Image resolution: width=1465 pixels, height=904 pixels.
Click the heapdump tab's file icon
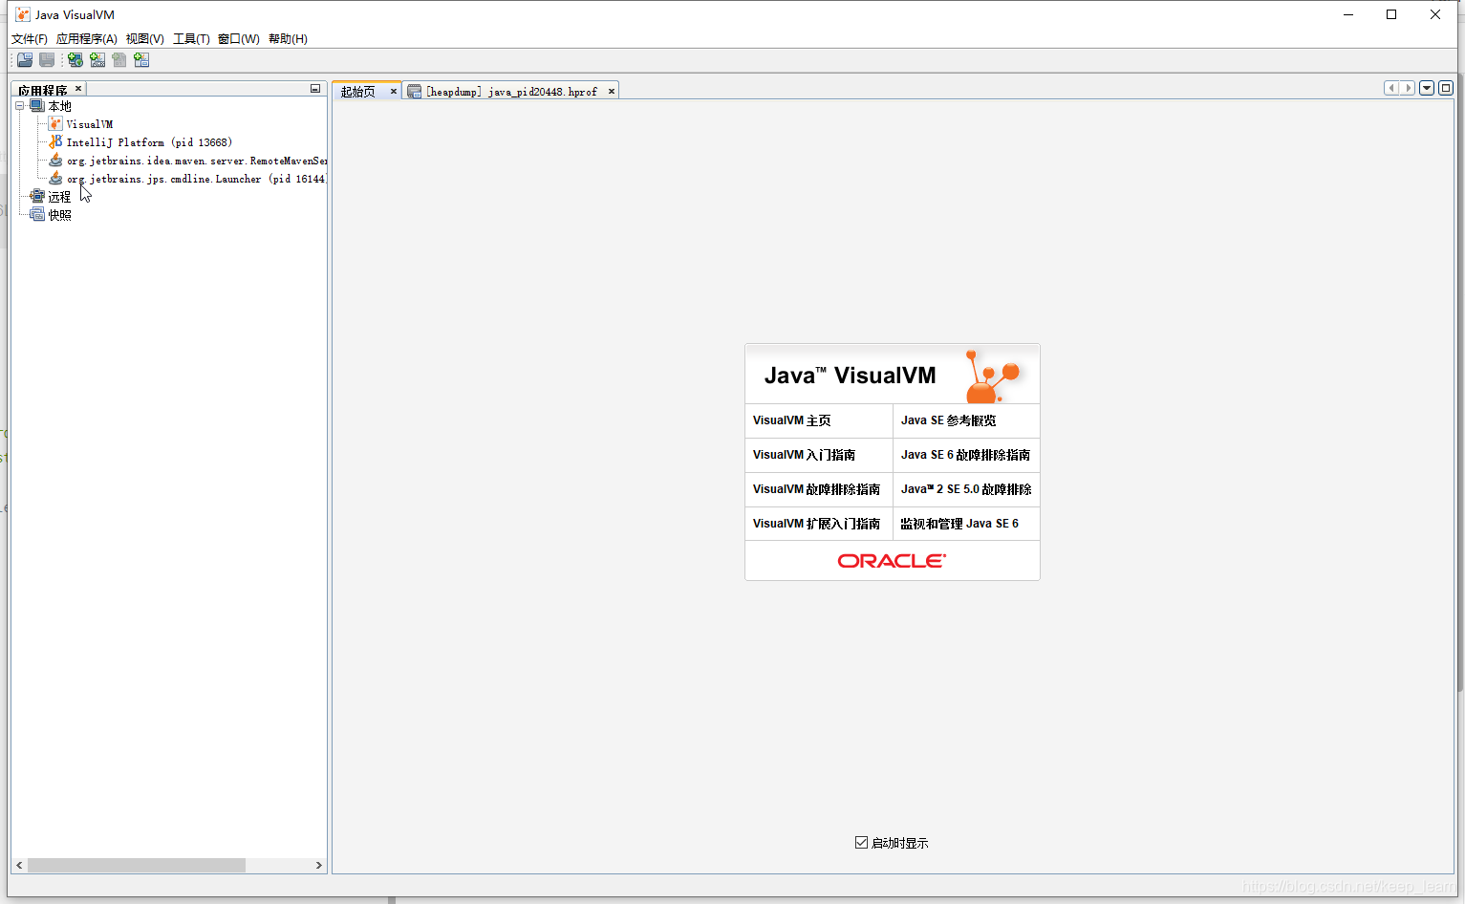[x=414, y=92]
